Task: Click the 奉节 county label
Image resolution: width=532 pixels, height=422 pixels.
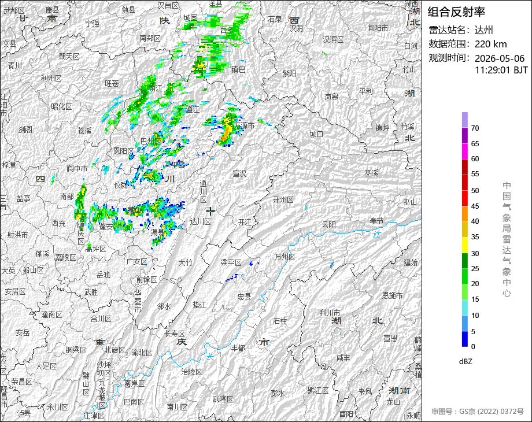Action: (376, 221)
